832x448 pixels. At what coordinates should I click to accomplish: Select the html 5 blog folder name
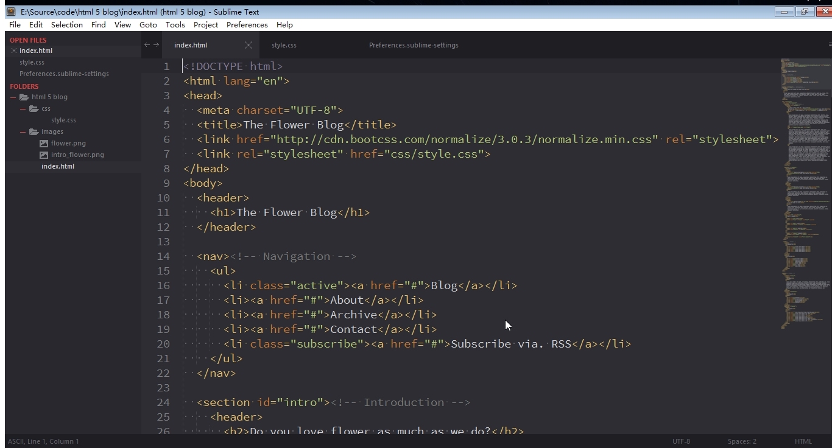pyautogui.click(x=49, y=97)
